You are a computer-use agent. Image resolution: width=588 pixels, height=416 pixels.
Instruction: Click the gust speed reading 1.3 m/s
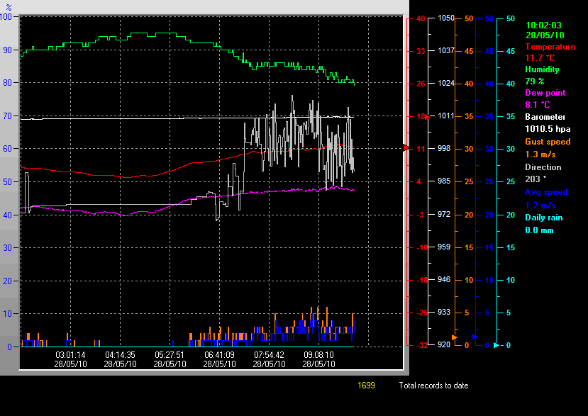(540, 154)
